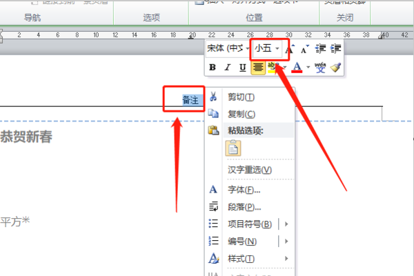This screenshot has height=276, width=414.
Task: Click the decrease indent icon
Action: point(321,49)
